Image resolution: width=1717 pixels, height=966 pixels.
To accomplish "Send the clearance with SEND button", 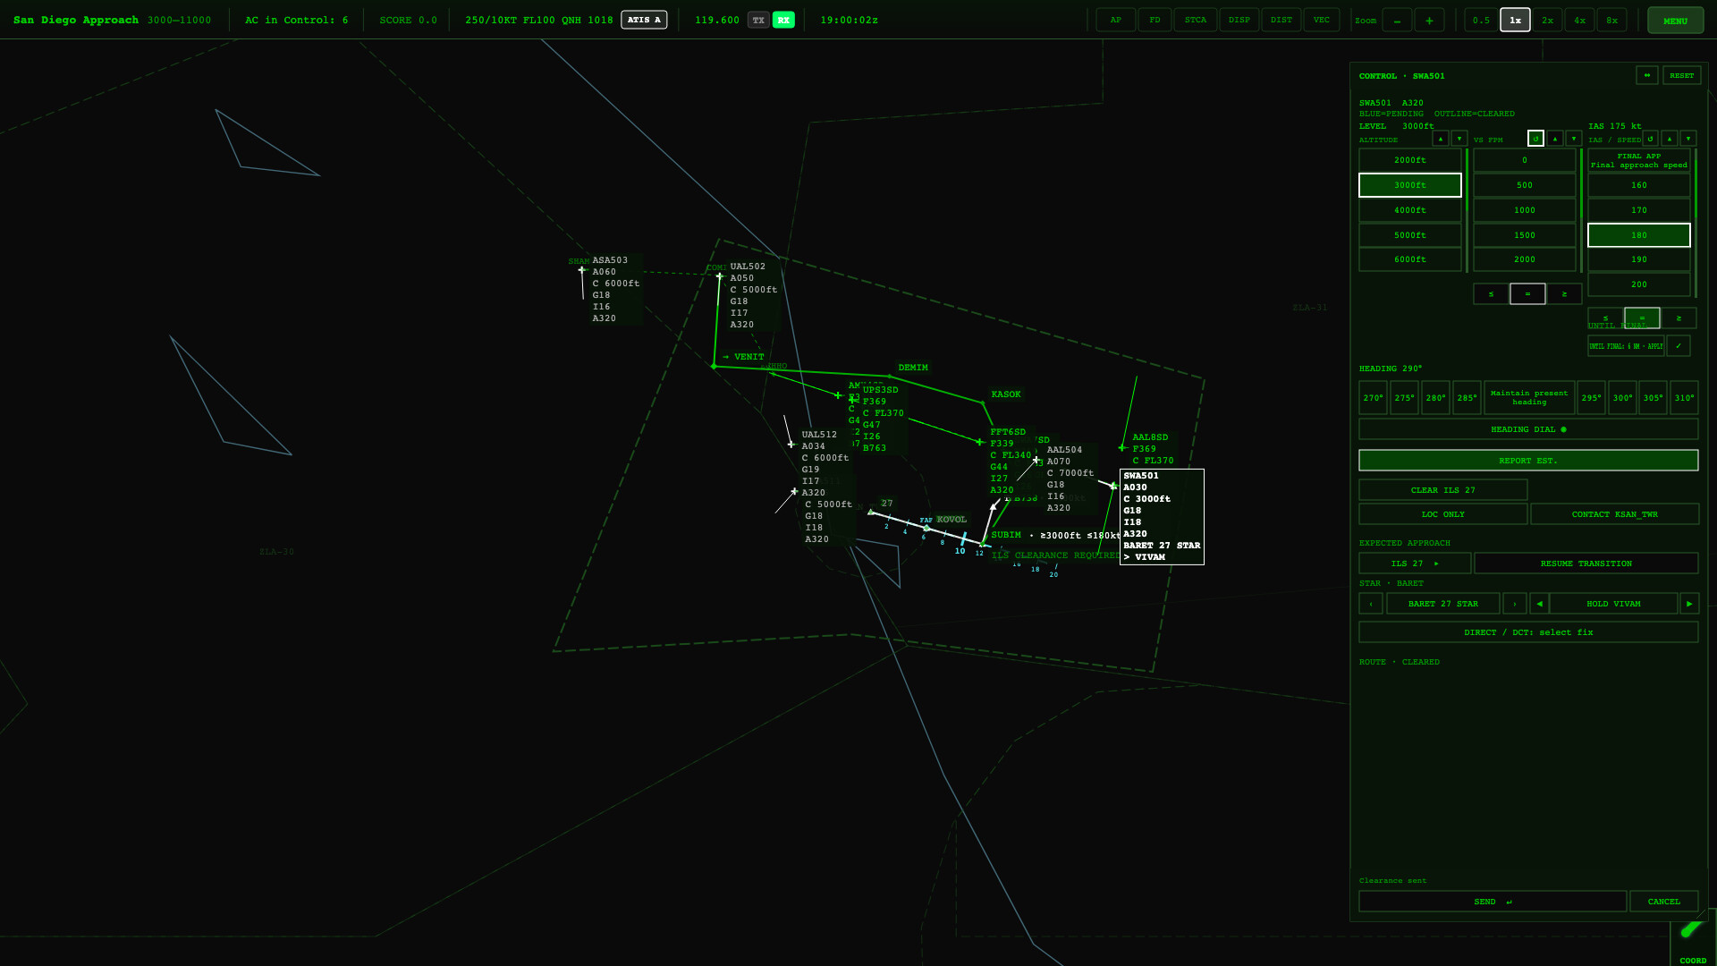I will [1493, 902].
